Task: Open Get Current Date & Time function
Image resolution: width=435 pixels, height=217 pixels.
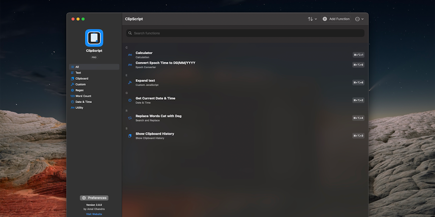Action: 245,100
